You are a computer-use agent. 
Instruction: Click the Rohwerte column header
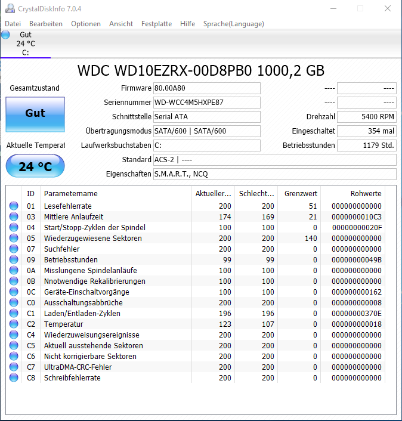point(353,194)
